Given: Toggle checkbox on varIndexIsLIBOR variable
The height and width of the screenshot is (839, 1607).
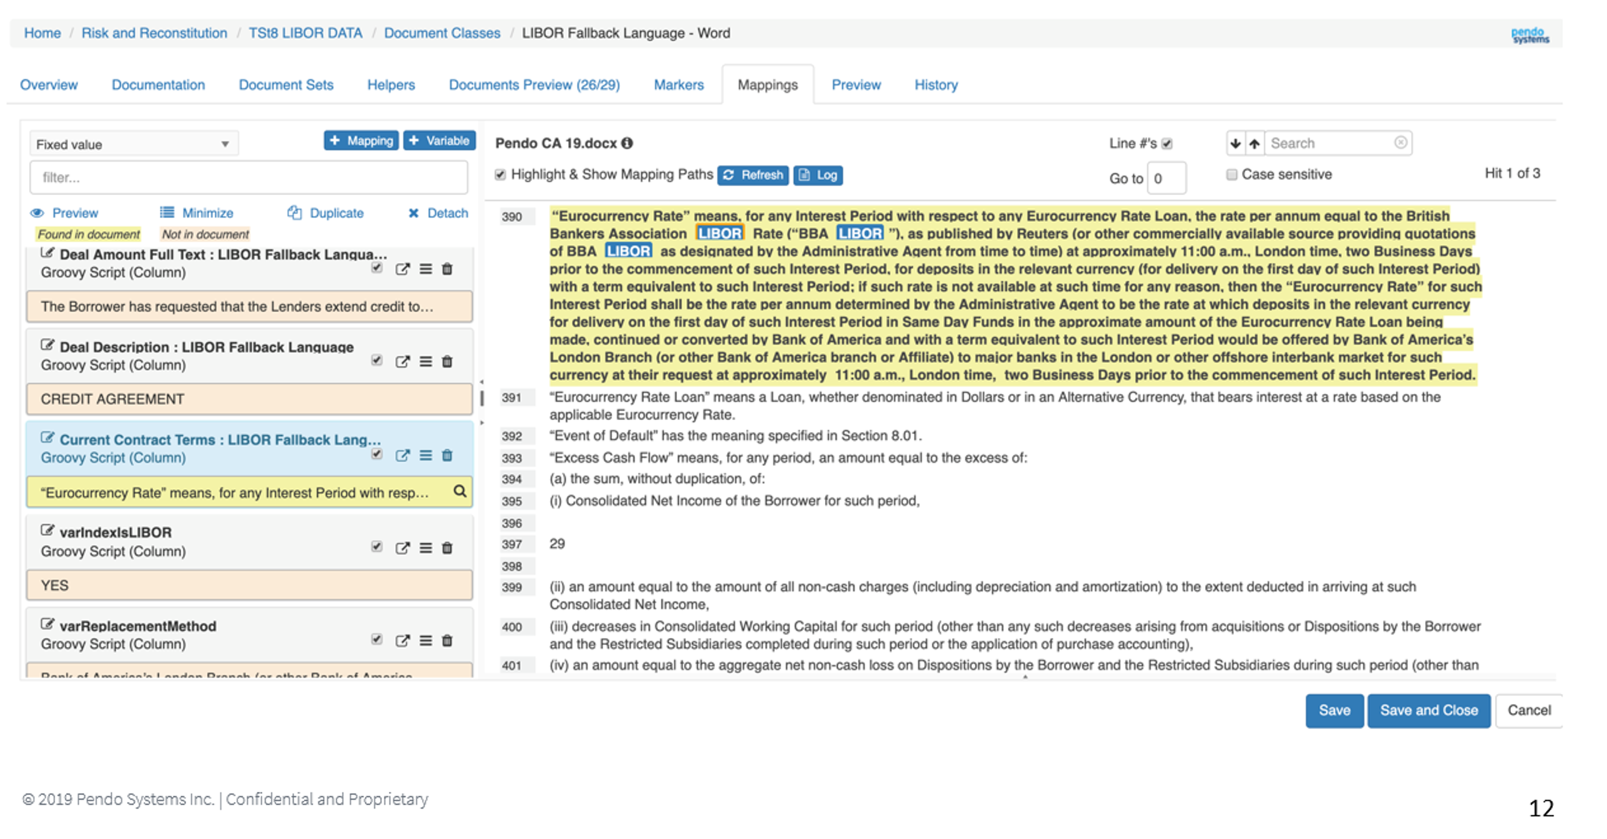Looking at the screenshot, I should [376, 547].
